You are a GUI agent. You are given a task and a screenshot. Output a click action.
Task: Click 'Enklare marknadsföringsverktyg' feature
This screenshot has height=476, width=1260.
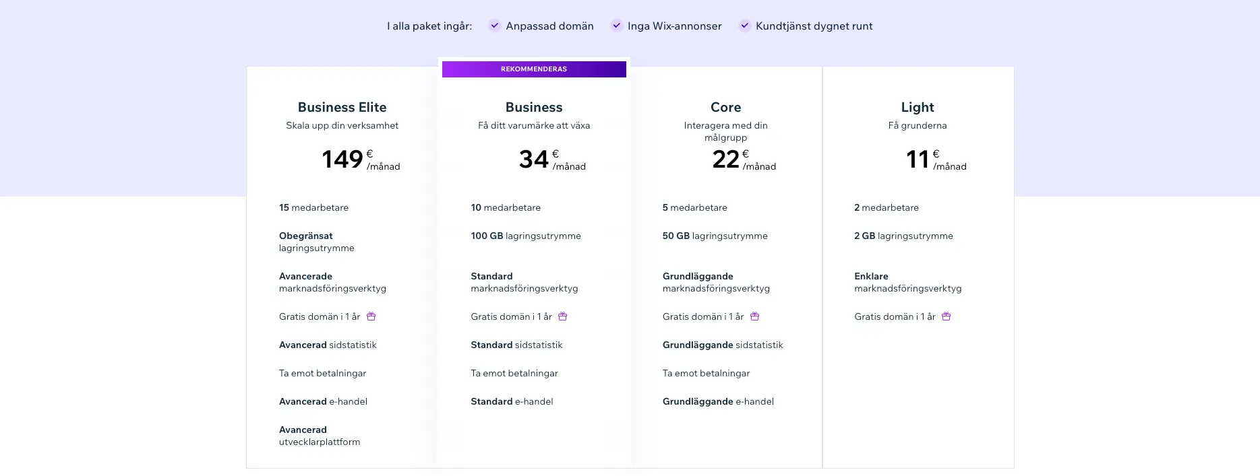908,282
